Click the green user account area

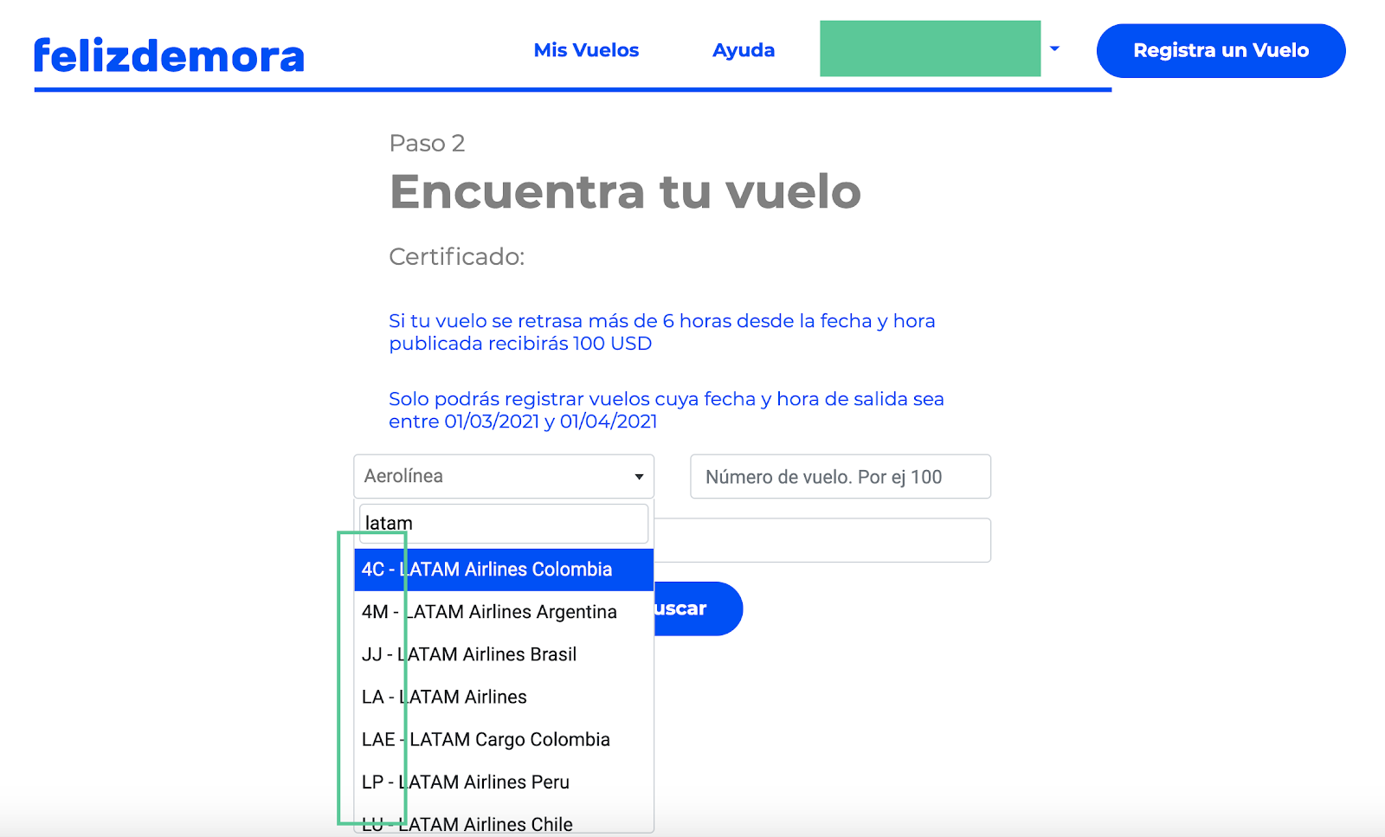tap(930, 48)
